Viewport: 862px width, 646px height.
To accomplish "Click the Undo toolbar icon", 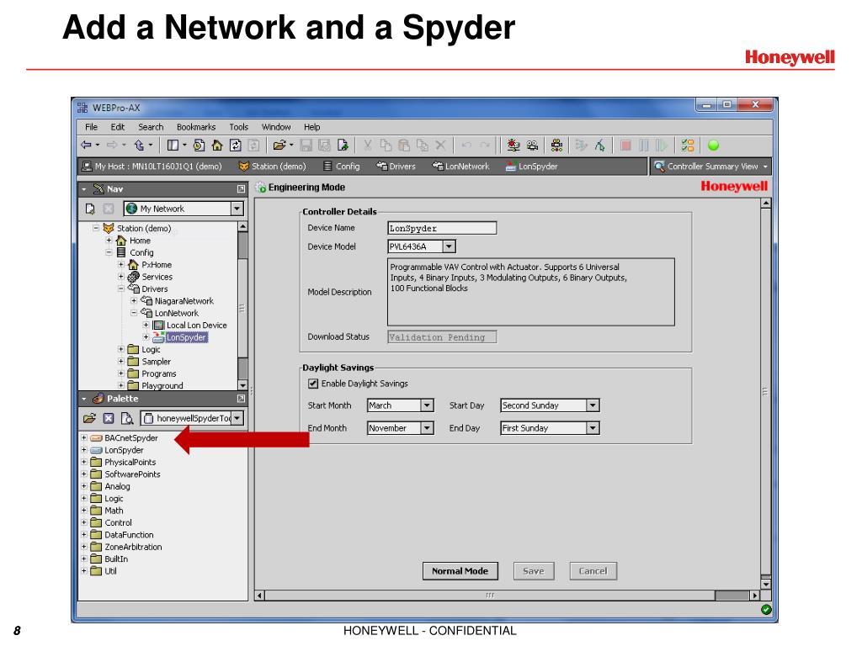I will tap(466, 145).
